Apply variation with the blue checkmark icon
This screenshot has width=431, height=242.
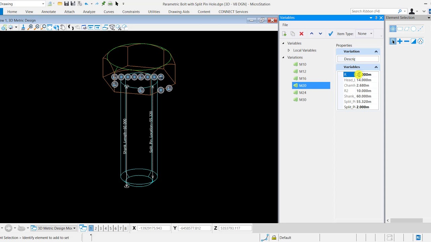[x=331, y=34]
